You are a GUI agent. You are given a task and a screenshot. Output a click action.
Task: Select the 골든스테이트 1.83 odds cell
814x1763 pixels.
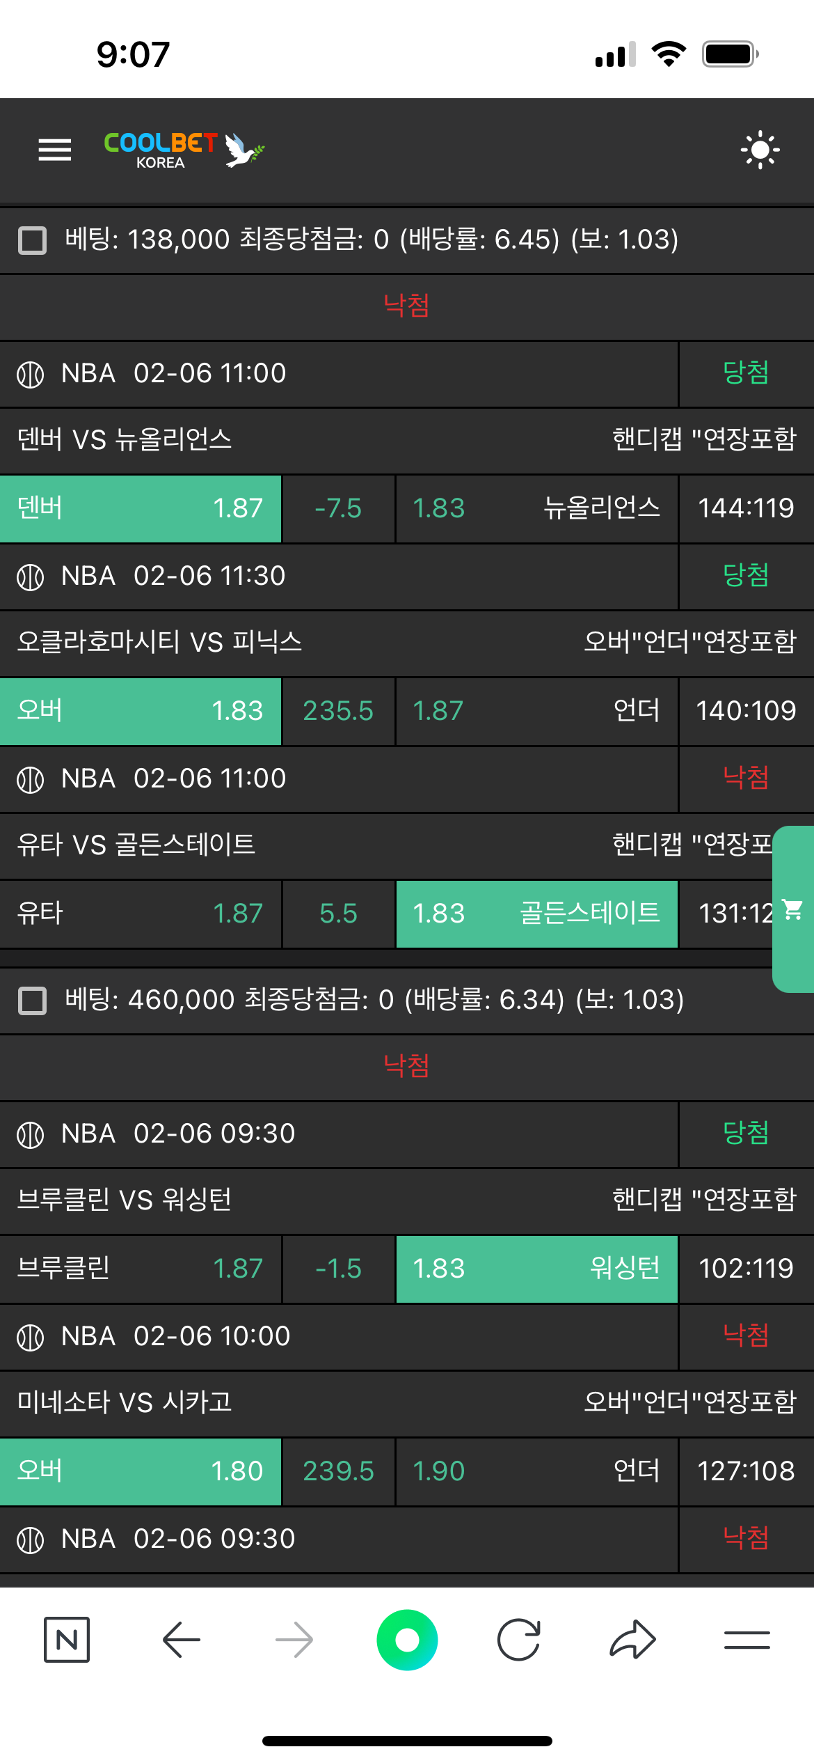(536, 914)
